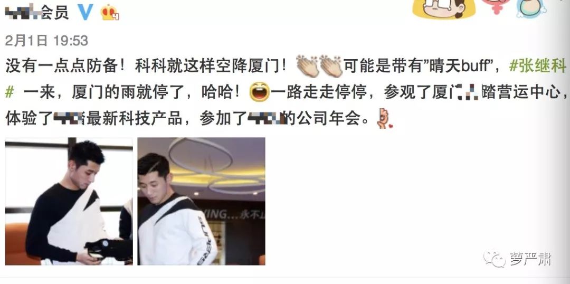This screenshot has height=284, width=570.
Task: Click the cartoon glasses face sticker
Action: (x=444, y=8)
